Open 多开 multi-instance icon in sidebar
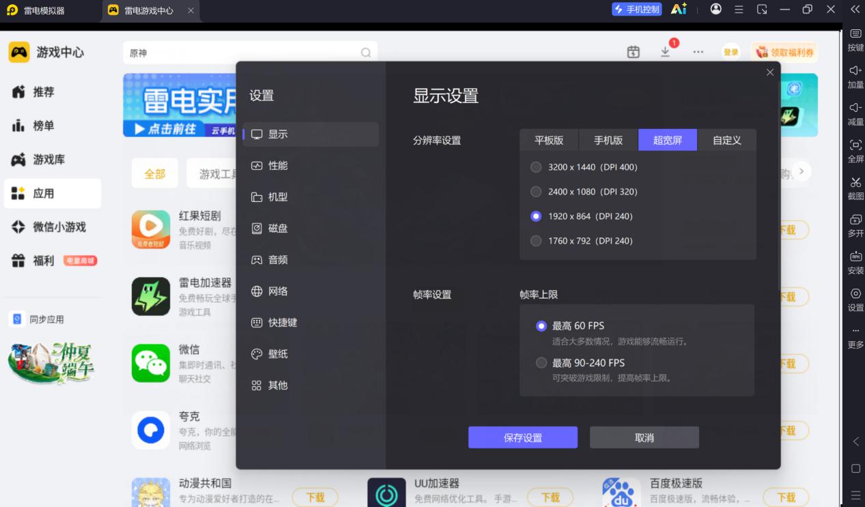 855,220
